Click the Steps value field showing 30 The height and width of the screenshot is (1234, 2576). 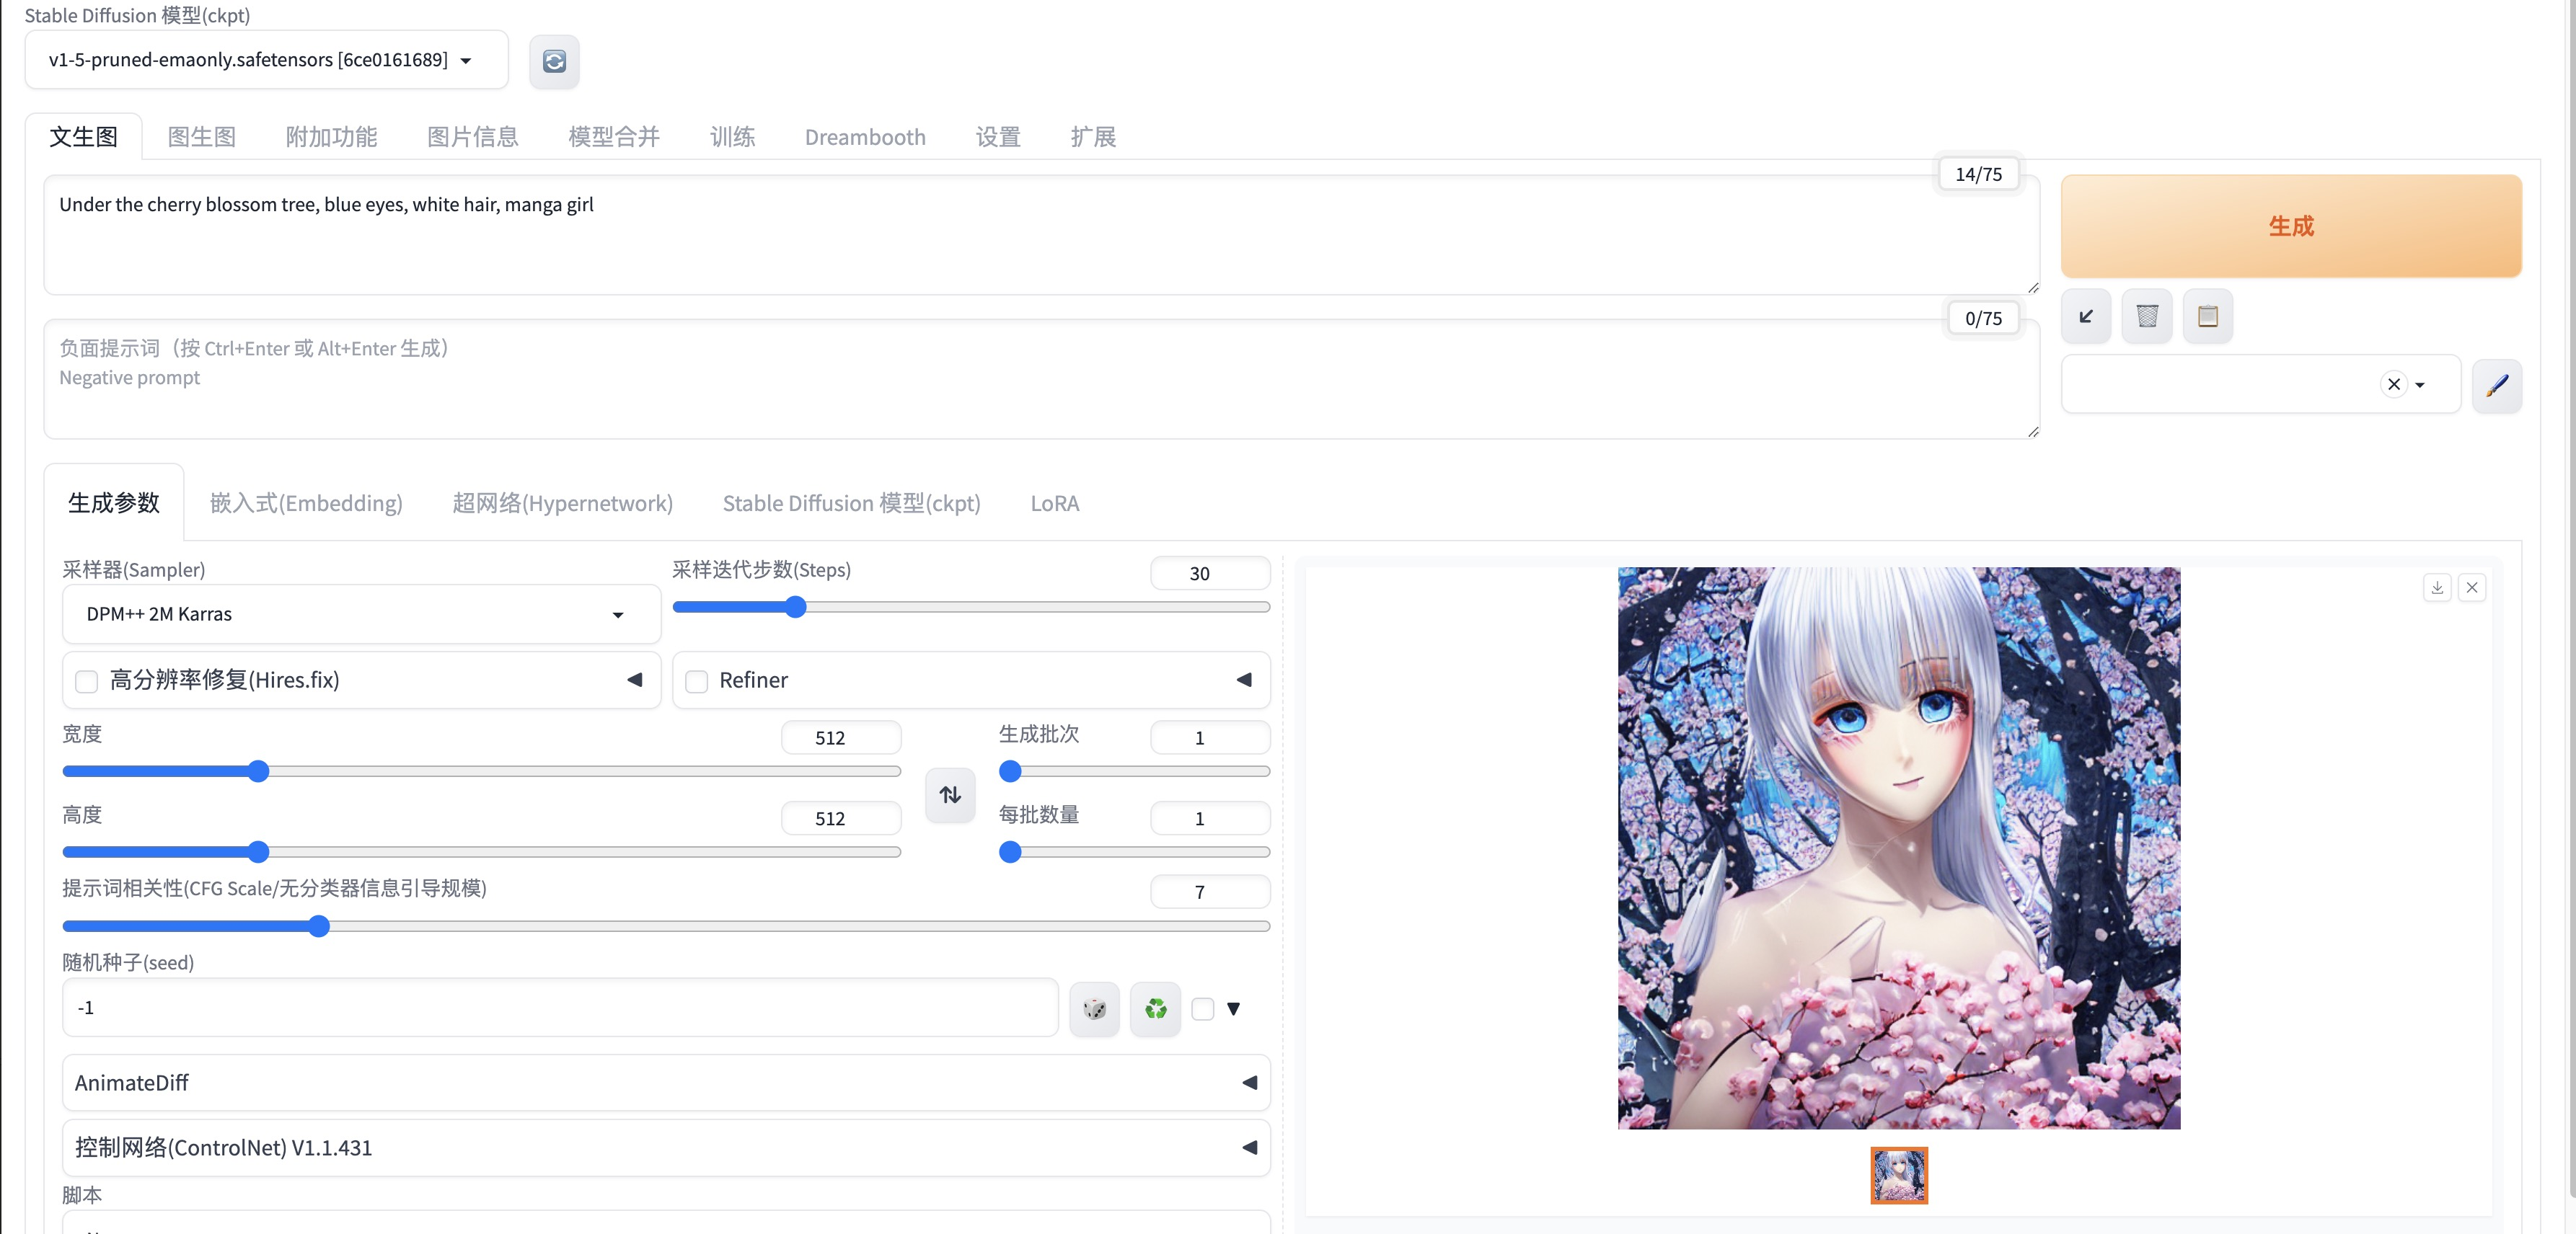click(1210, 574)
